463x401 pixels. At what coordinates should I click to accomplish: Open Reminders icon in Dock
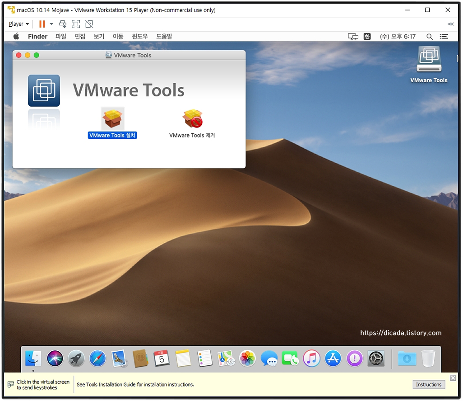(204, 359)
